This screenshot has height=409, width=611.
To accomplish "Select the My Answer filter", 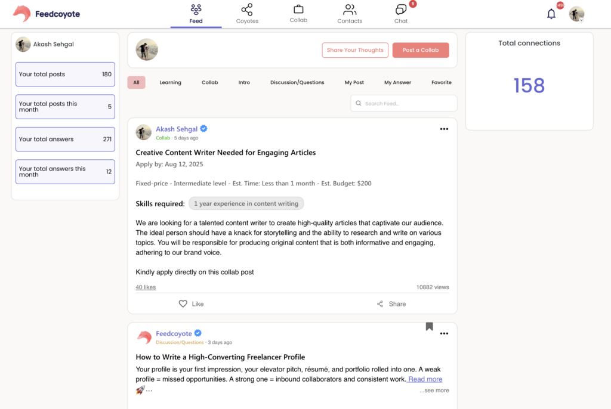I will pos(397,82).
